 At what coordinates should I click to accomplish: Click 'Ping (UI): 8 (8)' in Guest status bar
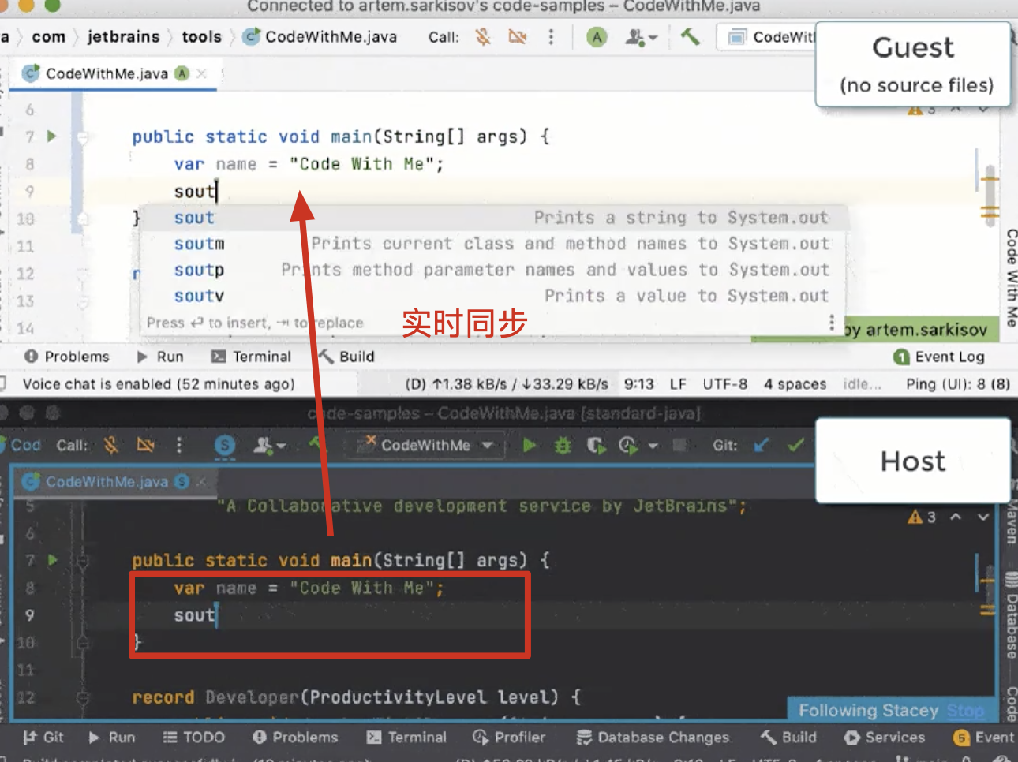958,384
